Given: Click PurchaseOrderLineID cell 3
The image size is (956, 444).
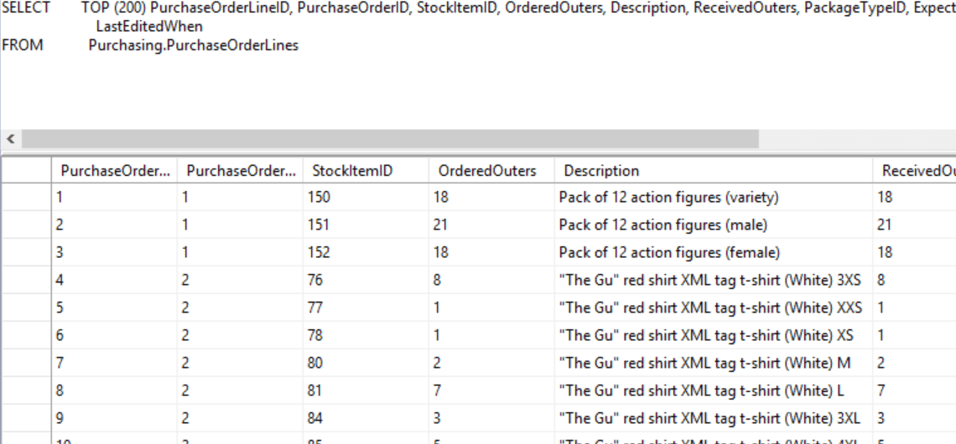Looking at the screenshot, I should 115,252.
